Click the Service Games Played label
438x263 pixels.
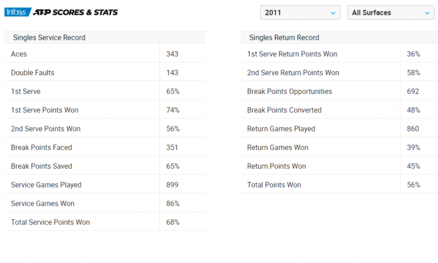(46, 185)
